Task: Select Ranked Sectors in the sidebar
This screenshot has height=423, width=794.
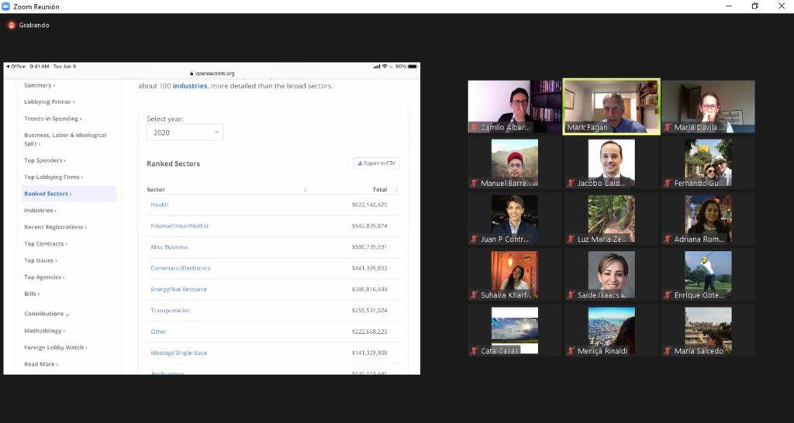Action: [x=69, y=194]
